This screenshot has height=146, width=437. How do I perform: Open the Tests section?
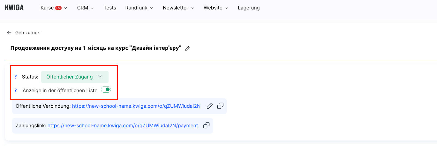[x=110, y=8]
